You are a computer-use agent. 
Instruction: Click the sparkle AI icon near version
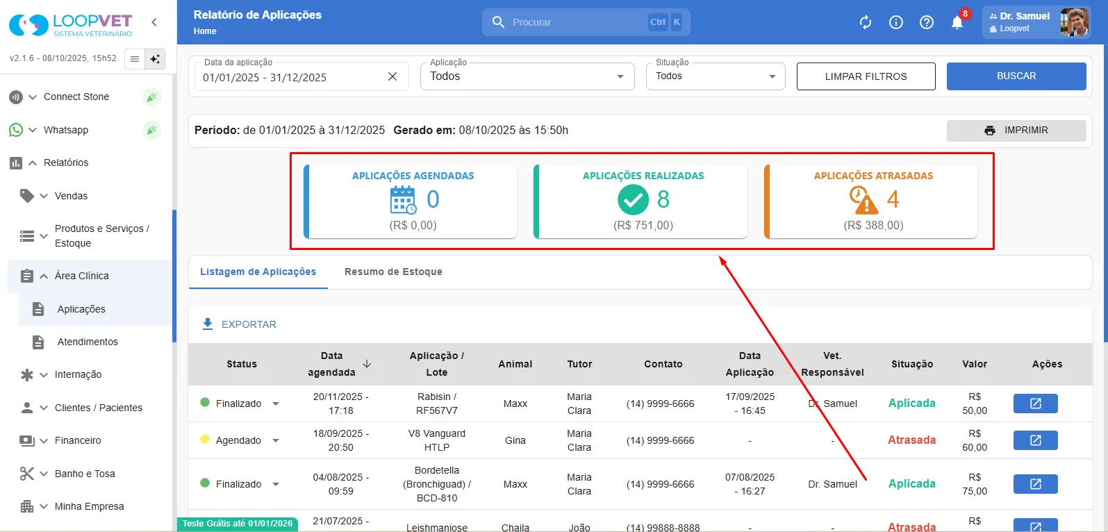click(x=155, y=59)
